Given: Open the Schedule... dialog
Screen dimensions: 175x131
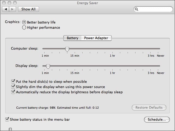Looking at the screenshot, I should pos(157,120).
